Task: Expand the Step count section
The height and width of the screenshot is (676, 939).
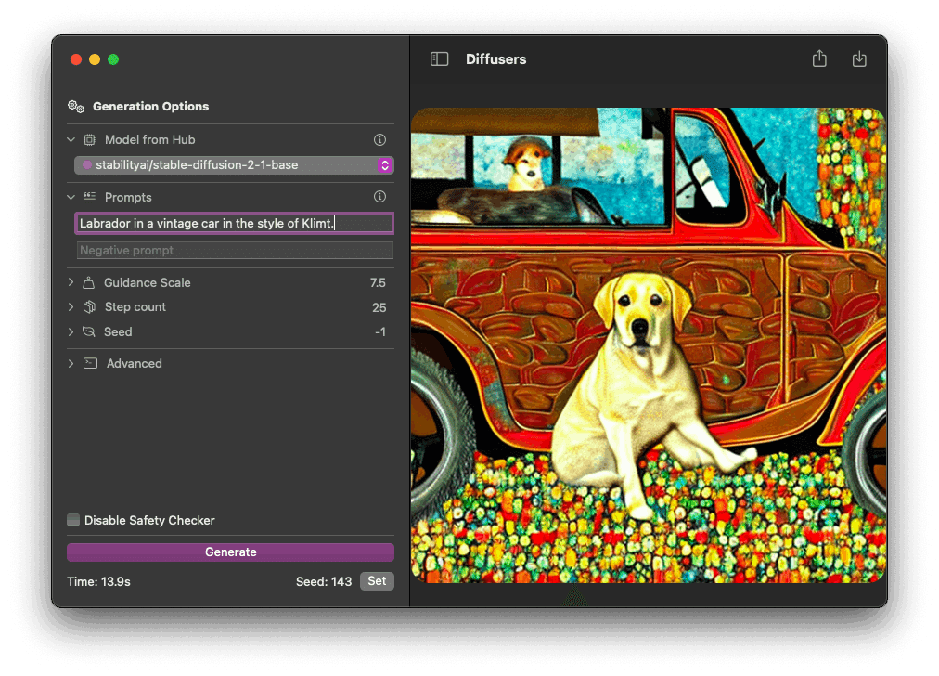Action: (71, 307)
